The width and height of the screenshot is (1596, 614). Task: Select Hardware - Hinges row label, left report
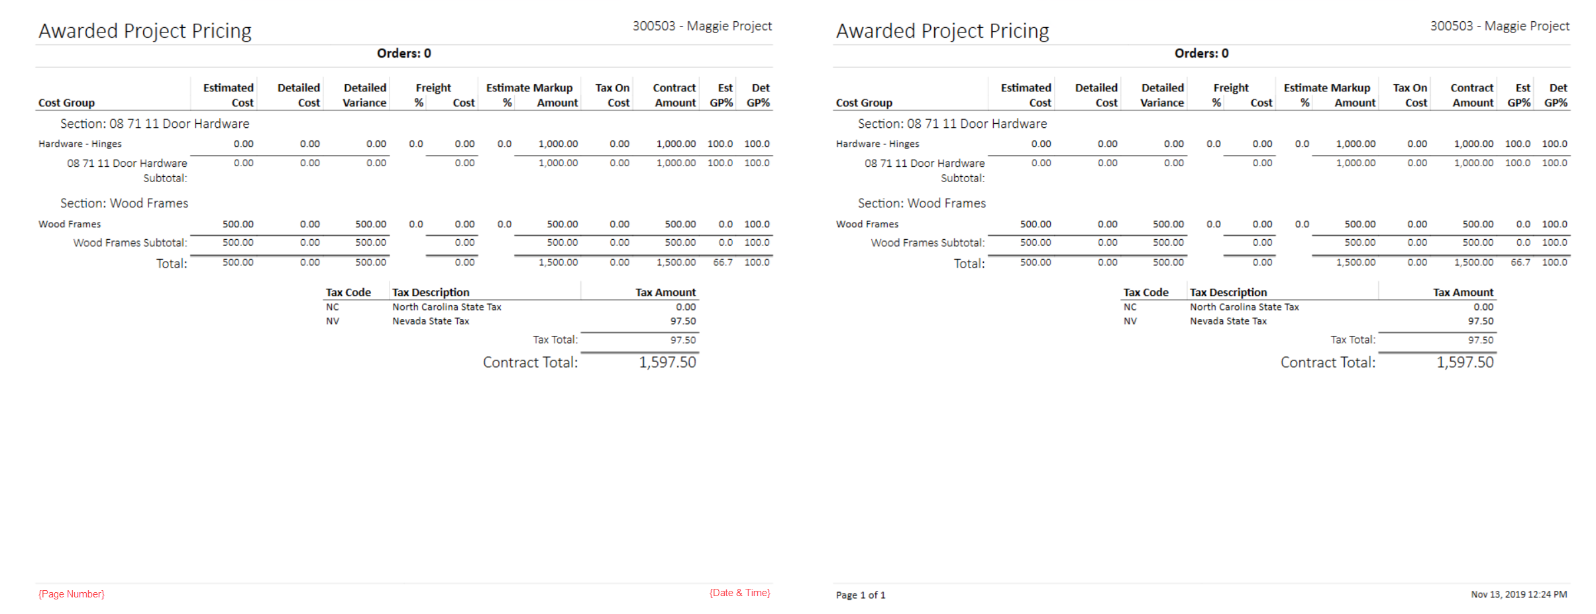coord(80,144)
